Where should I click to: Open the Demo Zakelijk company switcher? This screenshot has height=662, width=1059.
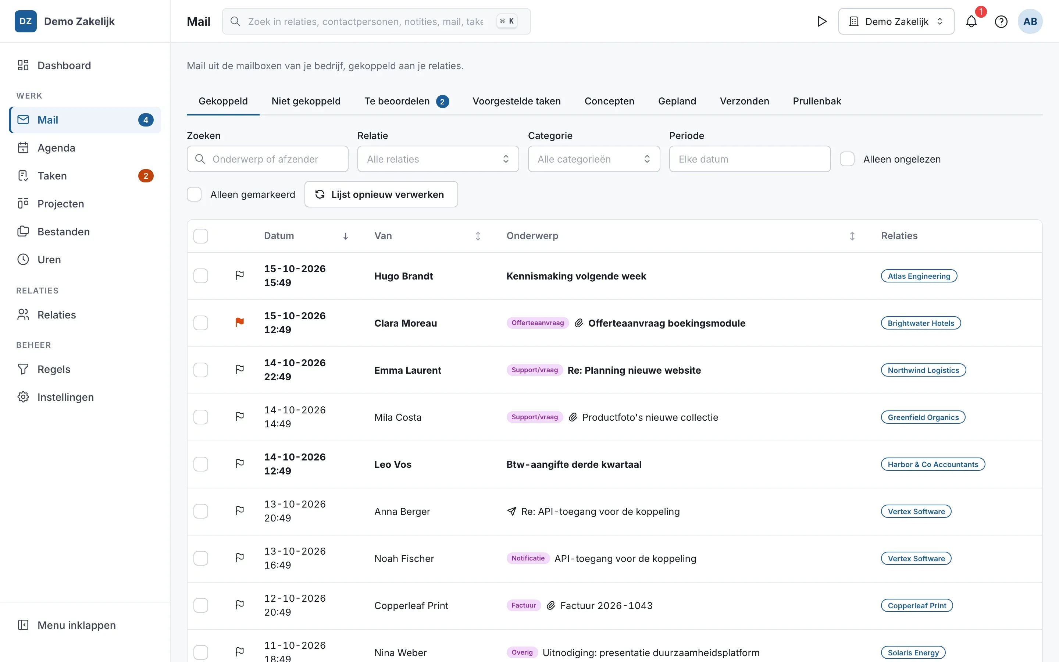click(896, 21)
